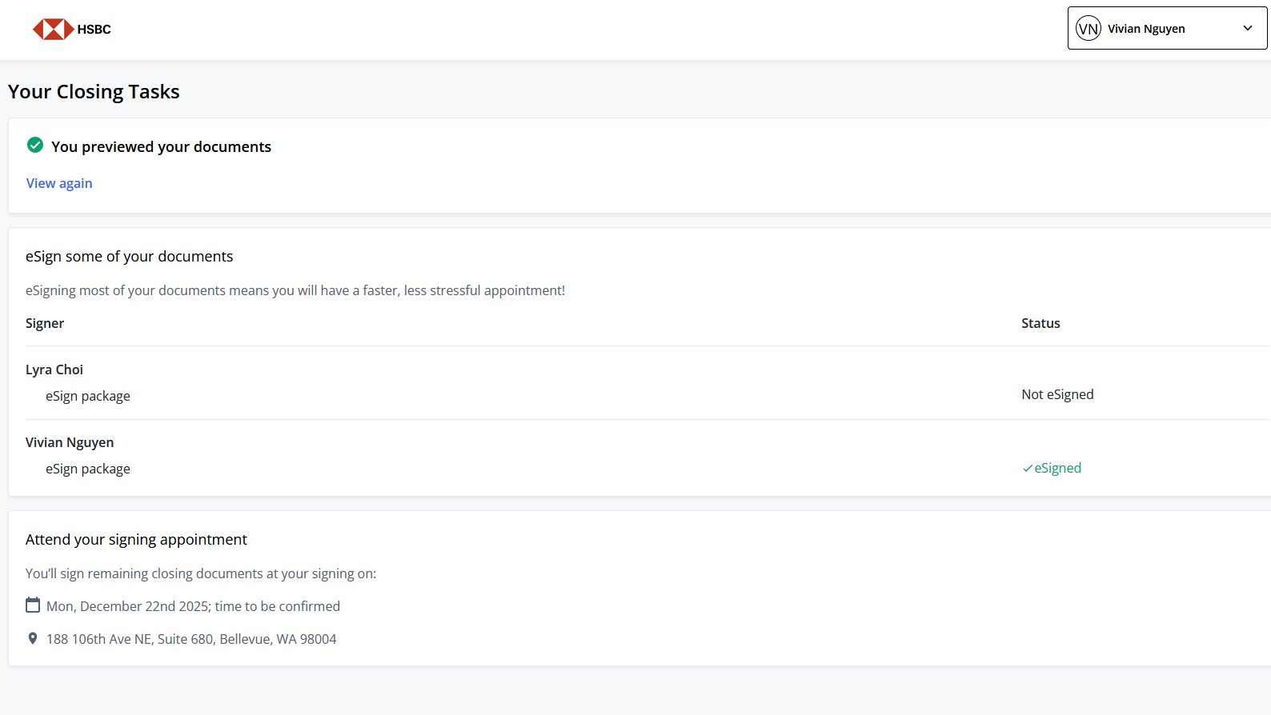
Task: Click the calendar icon beside appointment date
Action: [33, 605]
